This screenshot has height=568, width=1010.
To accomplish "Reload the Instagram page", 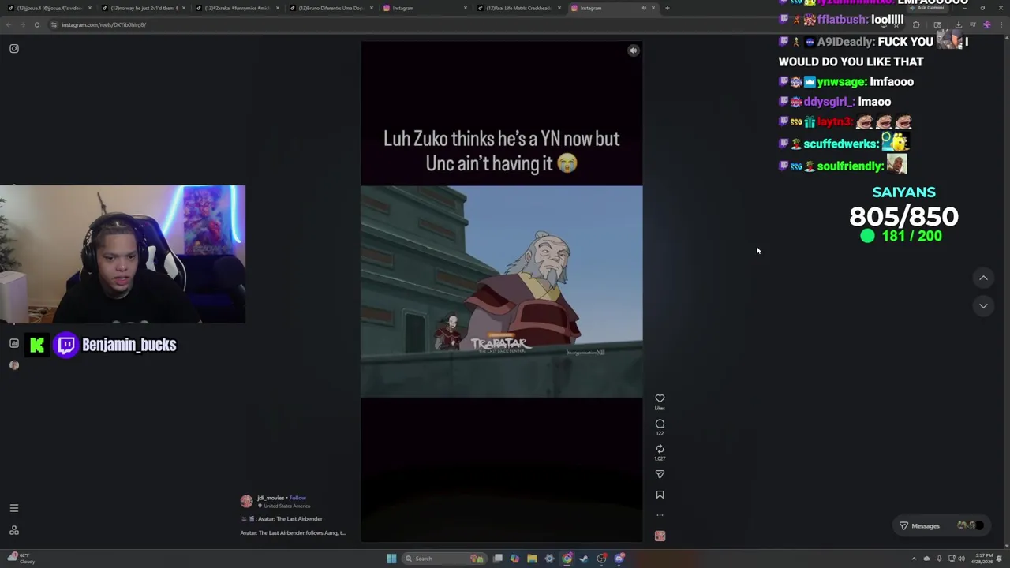I will click(36, 24).
